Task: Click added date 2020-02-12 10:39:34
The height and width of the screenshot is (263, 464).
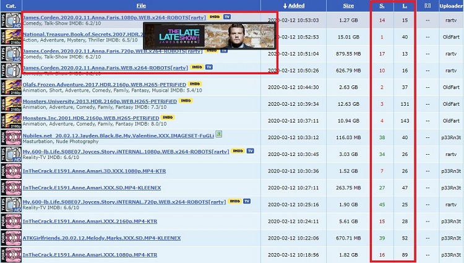Action: [x=293, y=104]
